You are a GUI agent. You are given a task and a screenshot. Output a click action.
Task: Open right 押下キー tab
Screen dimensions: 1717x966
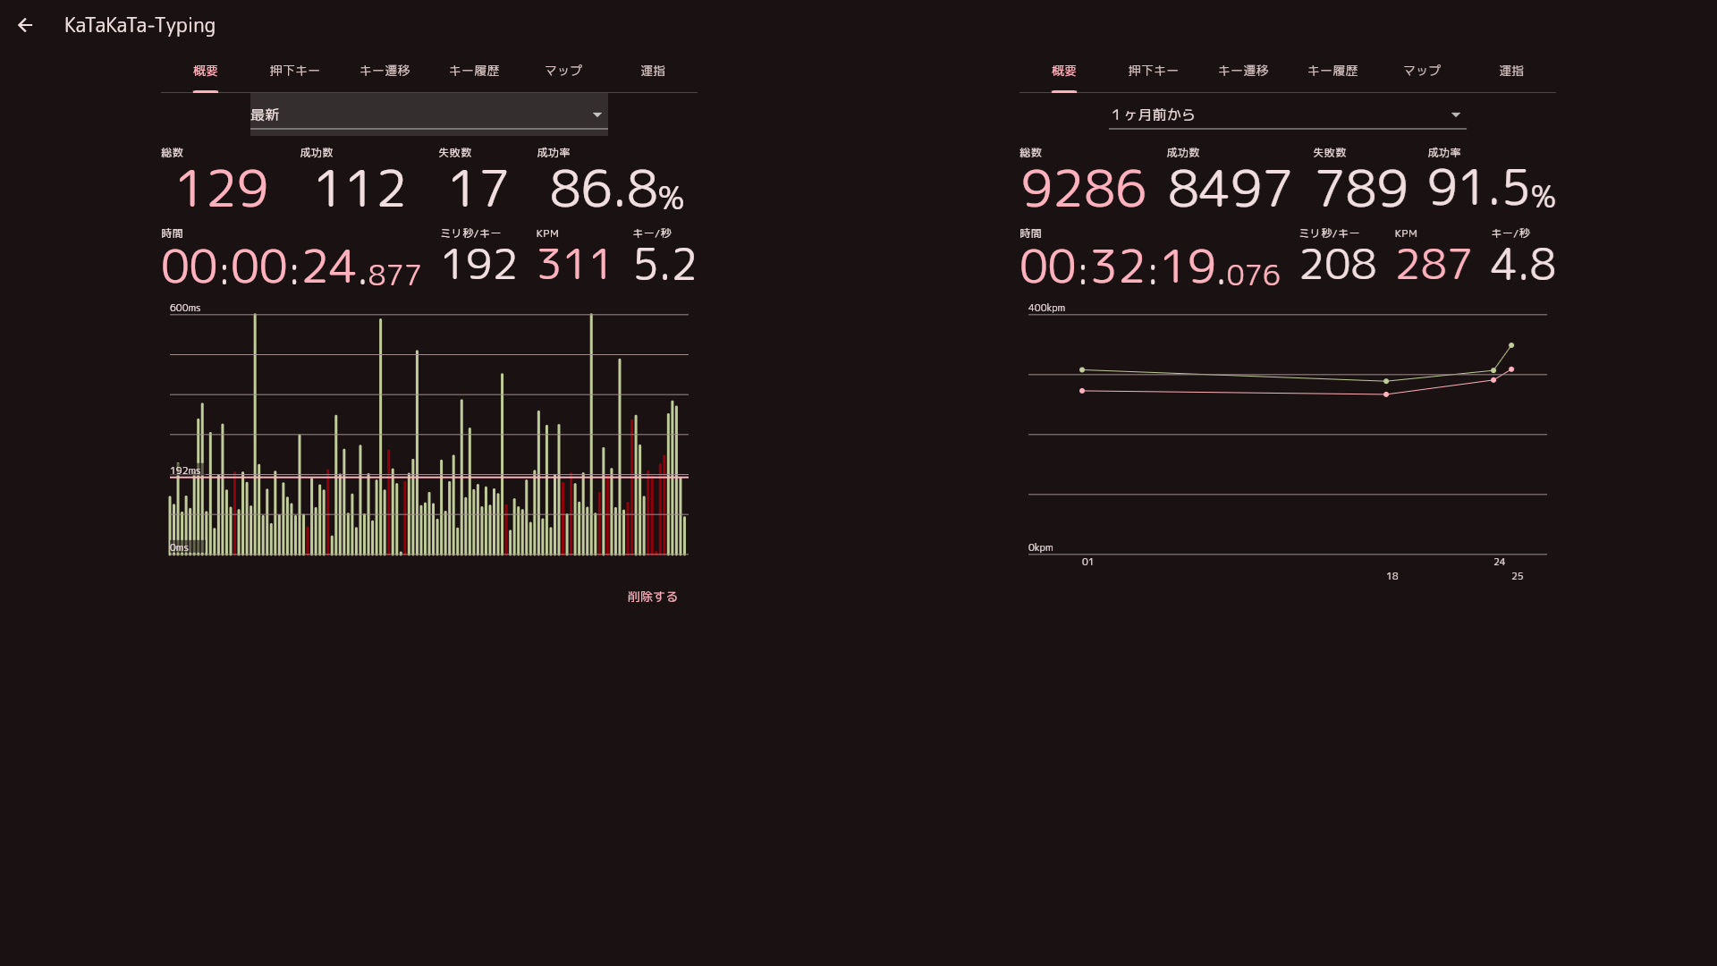(1153, 71)
